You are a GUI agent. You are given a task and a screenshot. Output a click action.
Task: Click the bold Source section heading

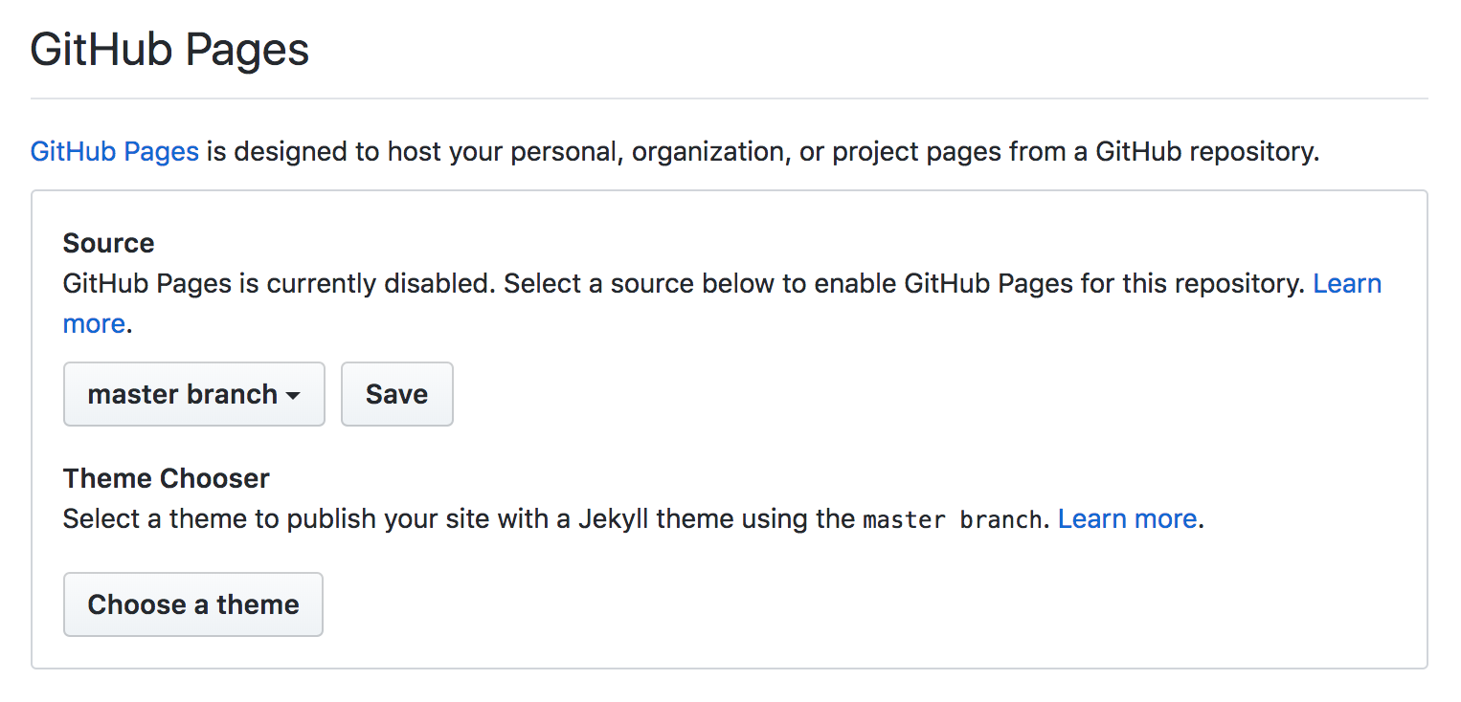pos(108,243)
